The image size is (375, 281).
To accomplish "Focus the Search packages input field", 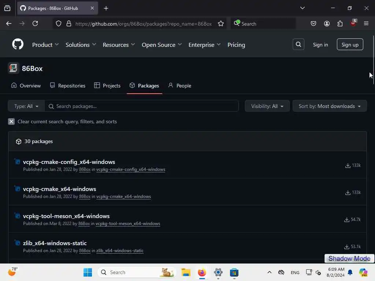I will pyautogui.click(x=142, y=106).
